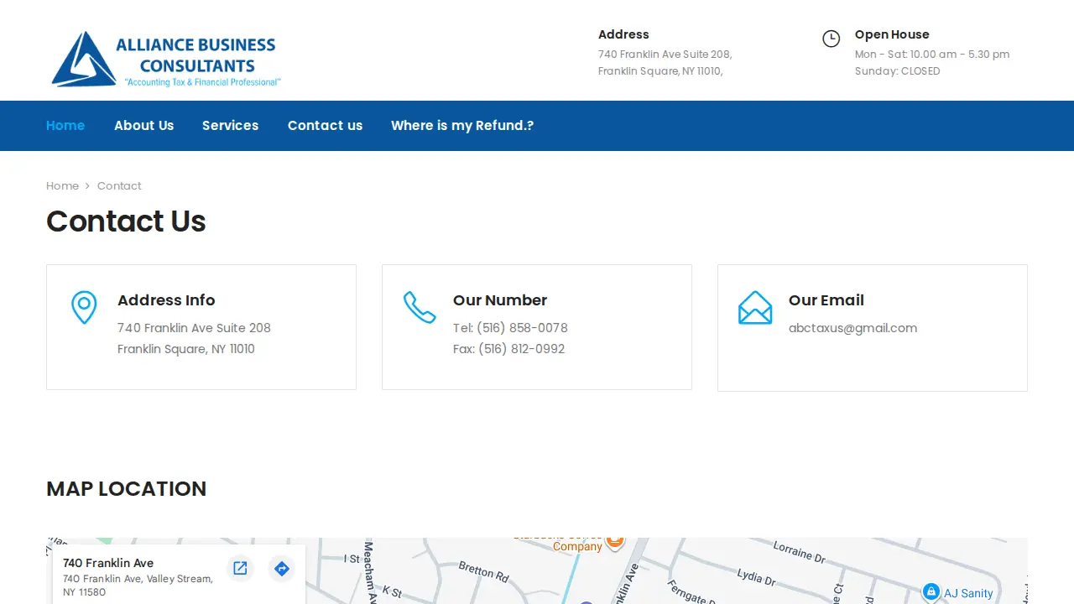This screenshot has height=604, width=1074.
Task: Click the location pin icon in Address Info
Action: [84, 308]
